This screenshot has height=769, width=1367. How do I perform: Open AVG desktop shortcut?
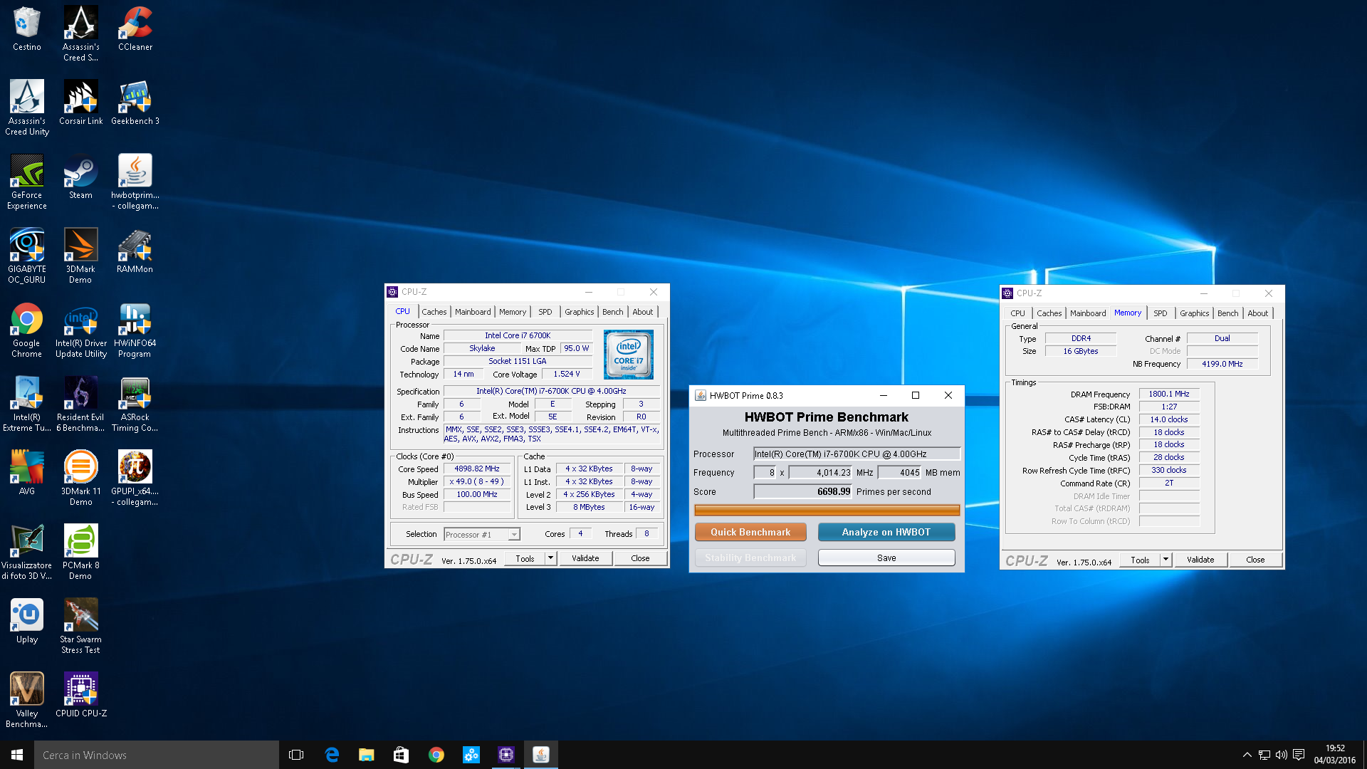[26, 473]
